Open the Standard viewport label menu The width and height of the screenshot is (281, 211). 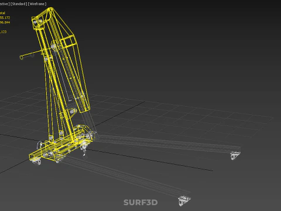[19, 4]
